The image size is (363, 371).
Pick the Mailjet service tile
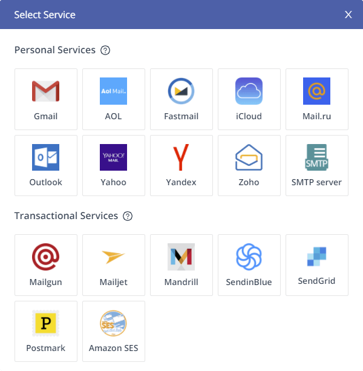coord(114,264)
